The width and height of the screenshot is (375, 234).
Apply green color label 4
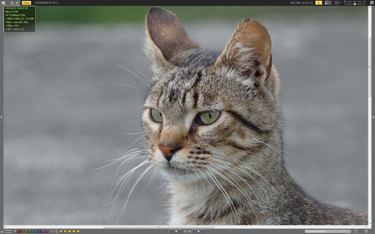[29, 231]
